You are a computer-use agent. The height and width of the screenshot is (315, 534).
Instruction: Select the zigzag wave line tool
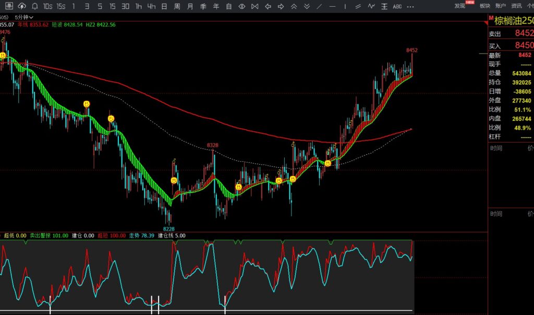coord(371,6)
